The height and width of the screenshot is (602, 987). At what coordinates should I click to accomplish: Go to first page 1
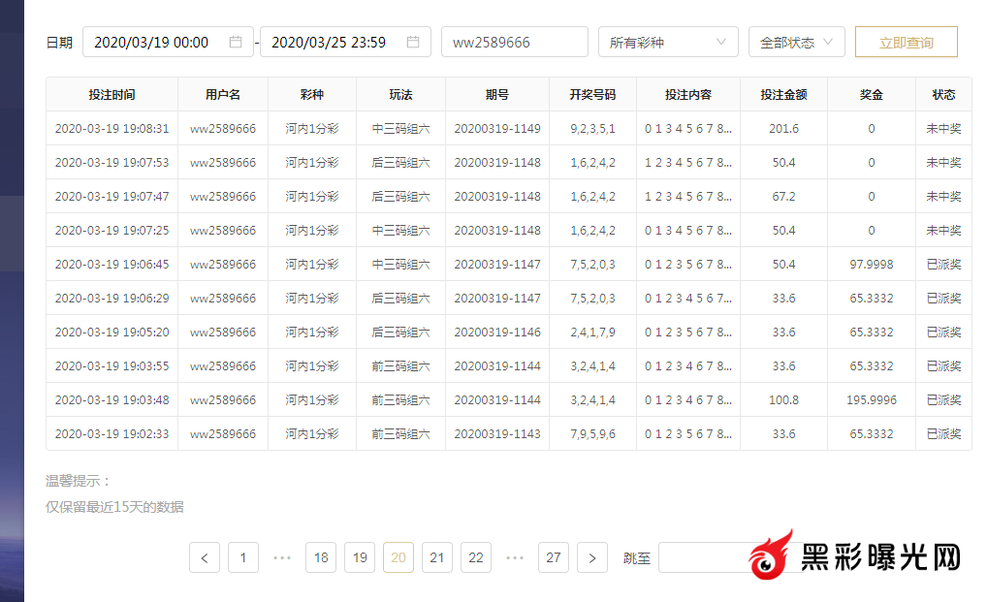pyautogui.click(x=243, y=557)
